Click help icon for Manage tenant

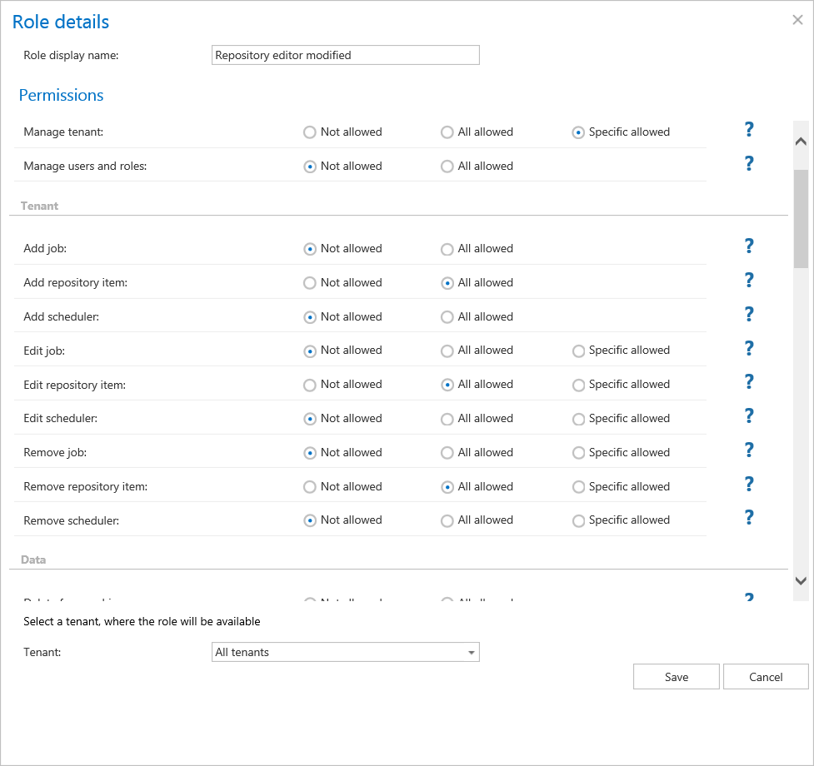tap(748, 130)
